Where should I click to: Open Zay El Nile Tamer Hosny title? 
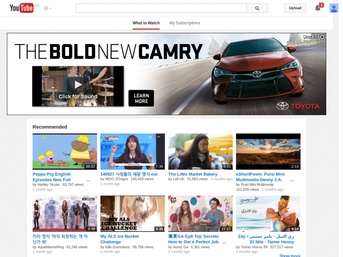point(266,239)
